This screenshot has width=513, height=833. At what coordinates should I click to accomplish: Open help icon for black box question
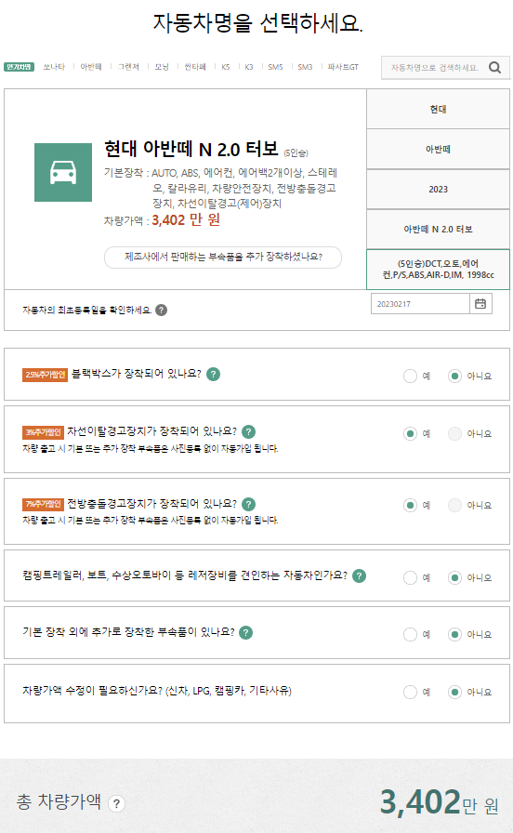(213, 374)
